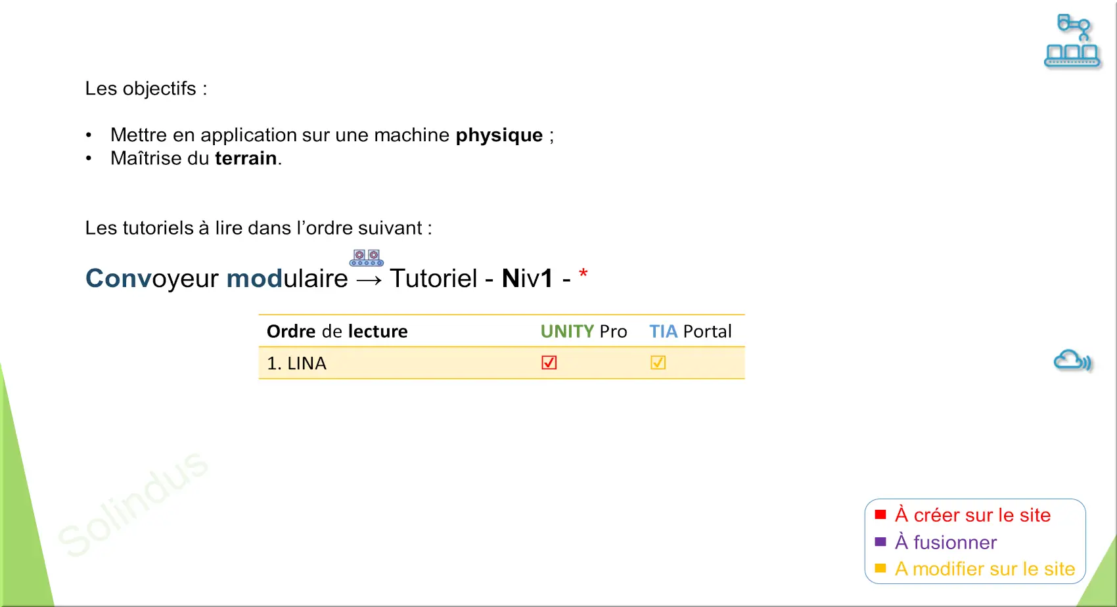
Task: Open the 1. LINA tutorial row
Action: click(502, 363)
